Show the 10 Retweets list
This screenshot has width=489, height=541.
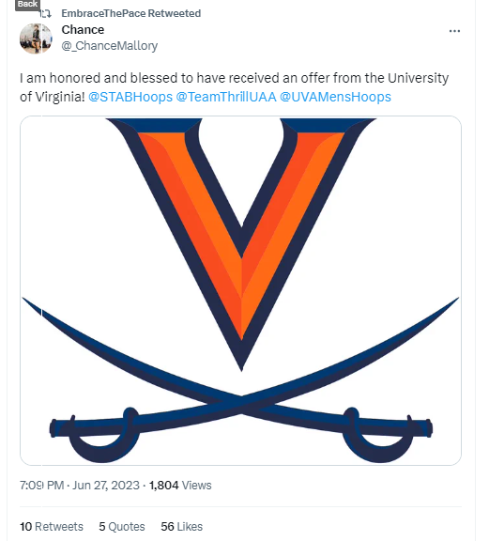pyautogui.click(x=52, y=527)
